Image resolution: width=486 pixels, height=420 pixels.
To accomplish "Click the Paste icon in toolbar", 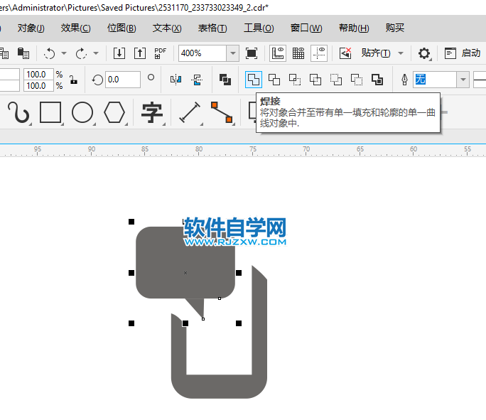I will pos(23,53).
